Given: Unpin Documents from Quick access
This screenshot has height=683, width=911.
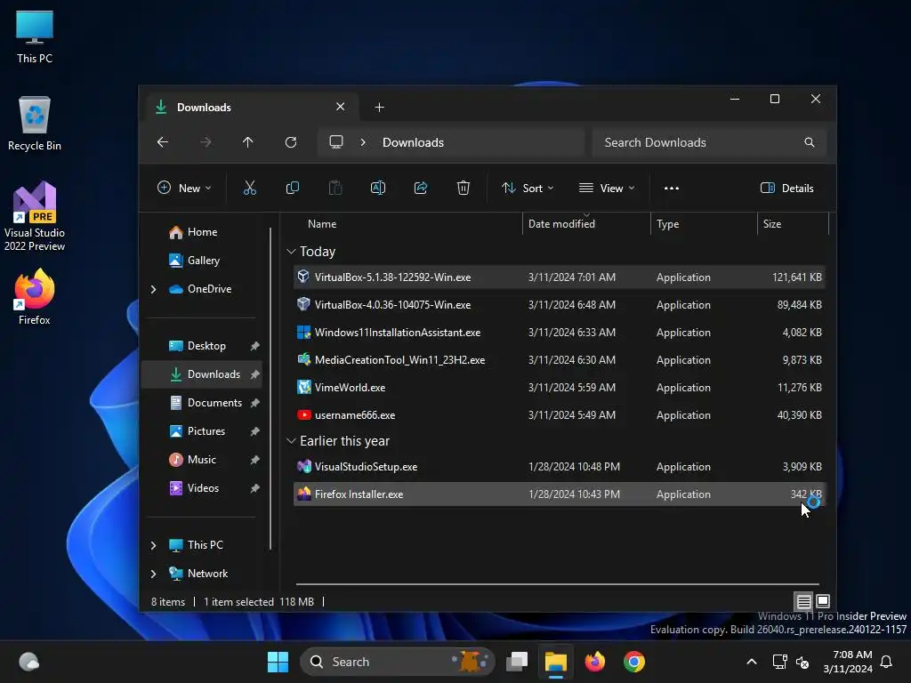Looking at the screenshot, I should [255, 403].
